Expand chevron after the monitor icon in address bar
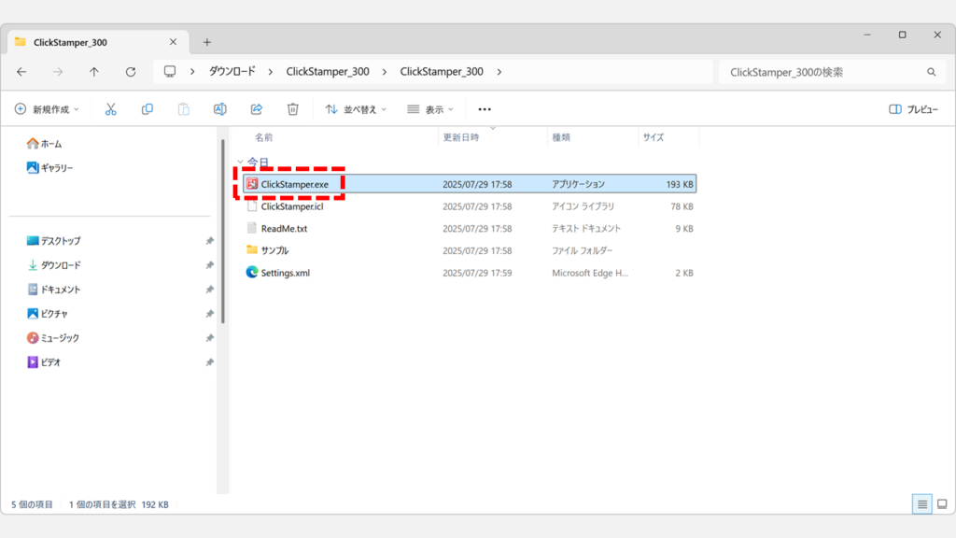956x538 pixels. (192, 72)
